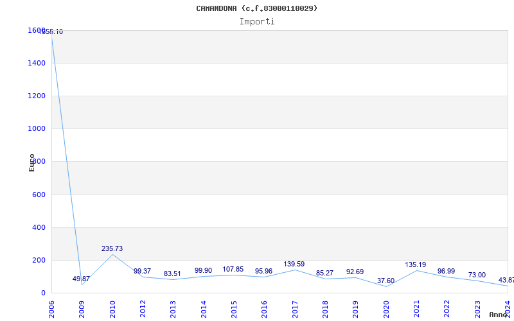Click the 2017 x-axis year label
The height and width of the screenshot is (321, 514).
tap(295, 309)
